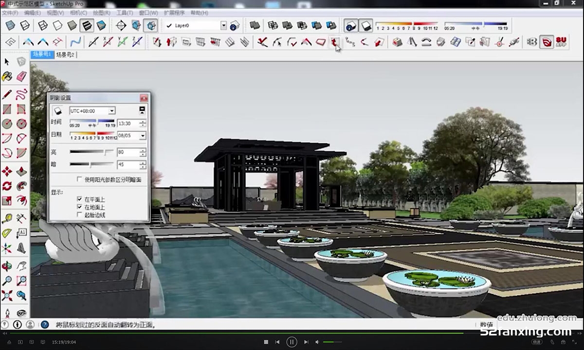This screenshot has width=584, height=350.
Task: Adjust time slider in shadow dialog
Action: tap(92, 122)
